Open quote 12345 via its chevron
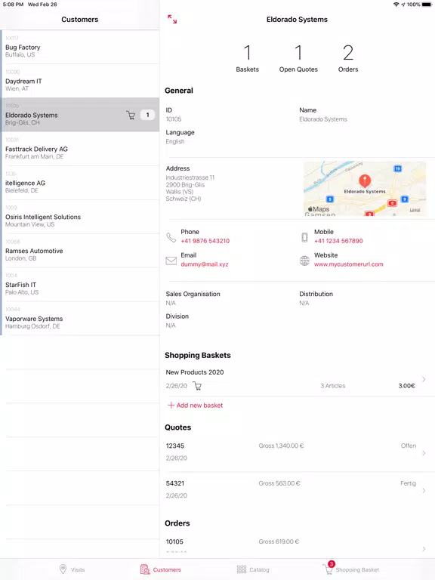The width and height of the screenshot is (435, 580). coord(424,453)
